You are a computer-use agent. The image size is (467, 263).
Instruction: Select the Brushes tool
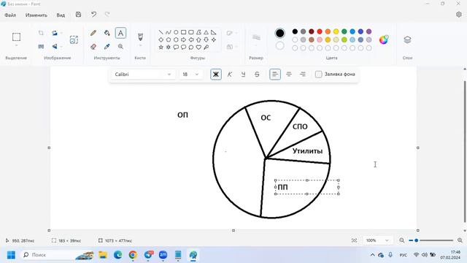pos(140,37)
